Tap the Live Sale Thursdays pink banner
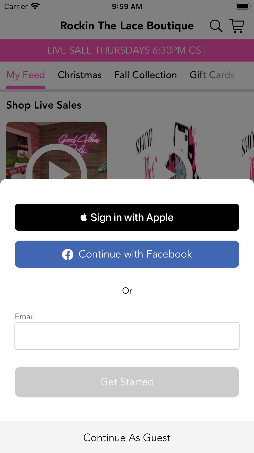Viewport: 254px width, 453px height. [x=127, y=50]
